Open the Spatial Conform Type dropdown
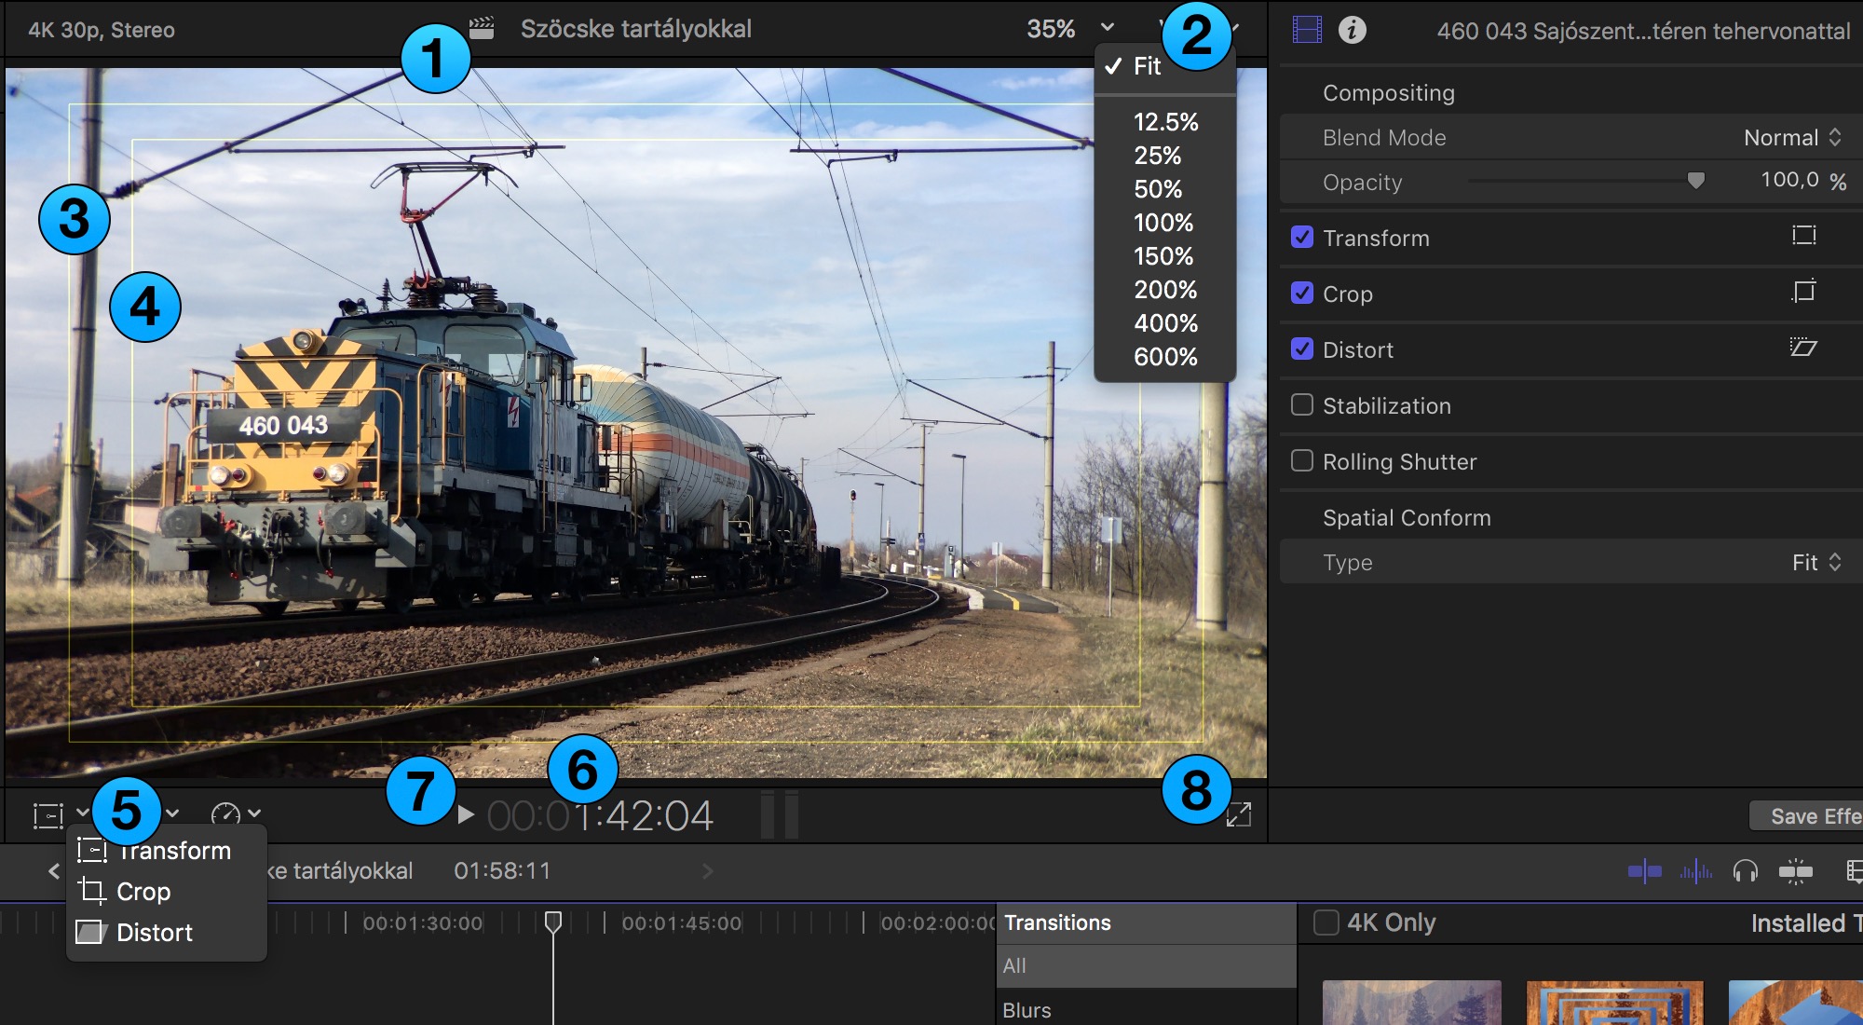Screen dimensions: 1863x1025 pyautogui.click(x=1816, y=563)
